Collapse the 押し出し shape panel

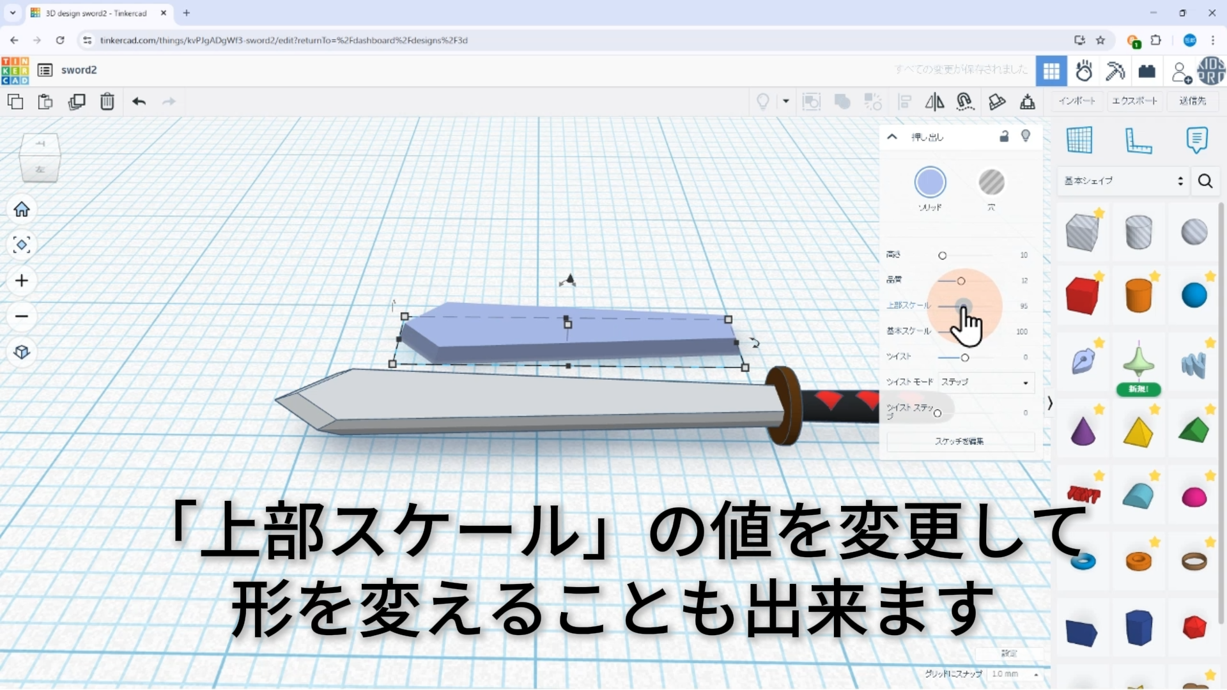click(x=892, y=137)
